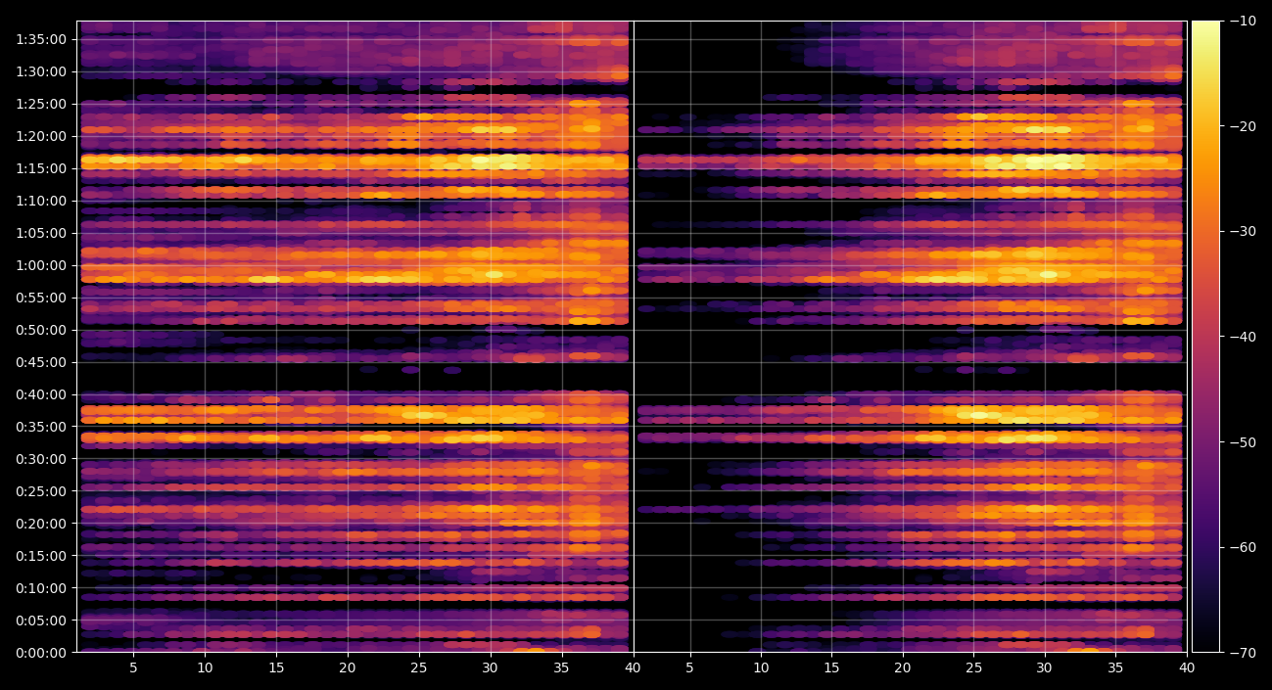1272x690 pixels.
Task: Click the 30 tick below the right heatmap
Action: [1045, 668]
